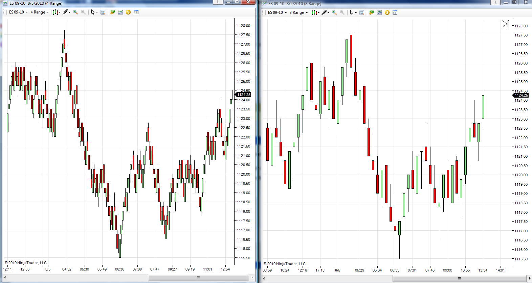Screen dimensions: 532x283
Task: Click the gold dollar Strategies icon in the 8 Range chart
Action: (387, 12)
